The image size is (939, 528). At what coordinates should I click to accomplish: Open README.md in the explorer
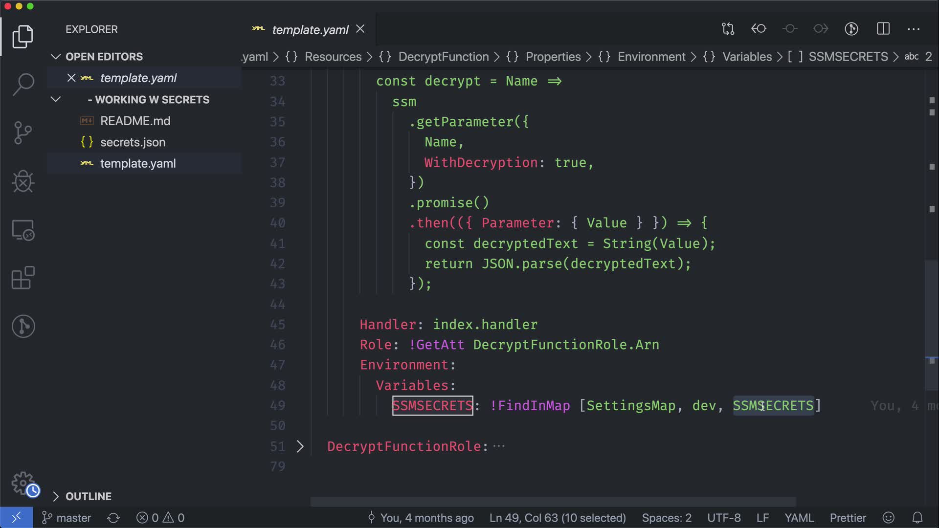pyautogui.click(x=135, y=121)
